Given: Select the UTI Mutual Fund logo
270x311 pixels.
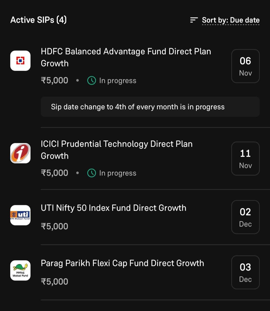Looking at the screenshot, I should [20, 215].
